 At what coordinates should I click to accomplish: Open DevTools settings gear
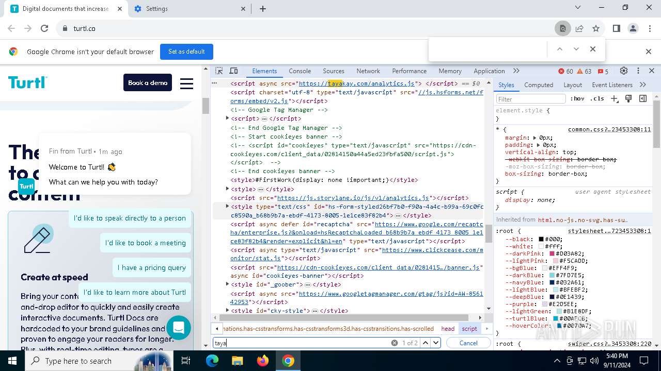[624, 71]
